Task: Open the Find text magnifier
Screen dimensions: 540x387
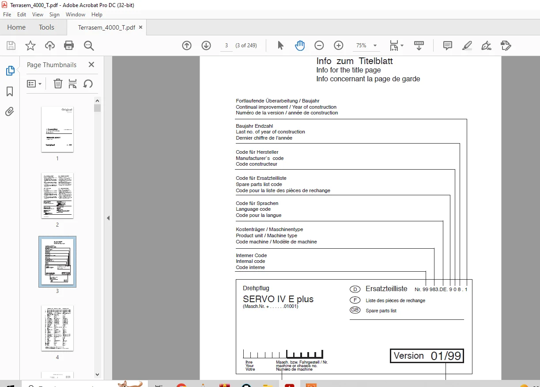Action: [x=89, y=46]
